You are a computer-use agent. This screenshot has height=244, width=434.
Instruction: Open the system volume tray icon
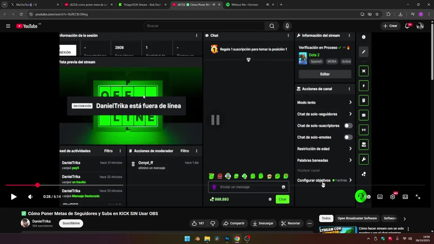click(410, 239)
